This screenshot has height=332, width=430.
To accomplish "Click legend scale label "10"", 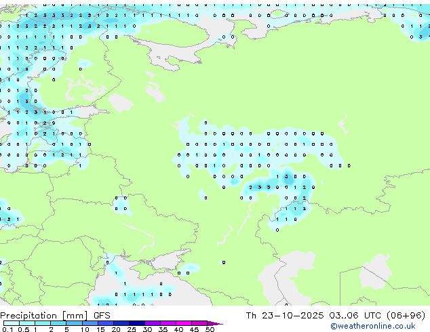I will [x=85, y=329].
